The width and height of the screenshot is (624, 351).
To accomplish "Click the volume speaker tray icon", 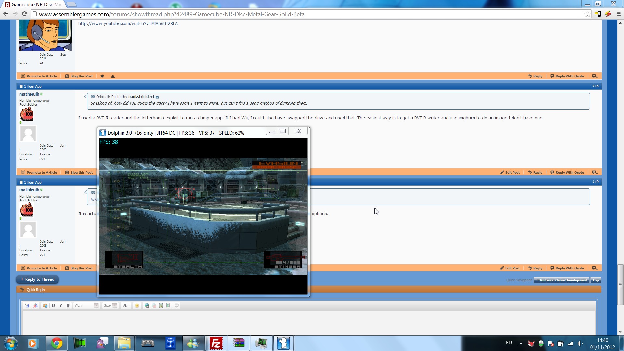I will 580,343.
